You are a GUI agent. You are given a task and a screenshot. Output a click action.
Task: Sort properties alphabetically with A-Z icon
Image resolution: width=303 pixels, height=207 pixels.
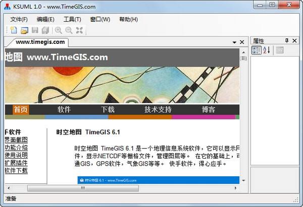pos(267,50)
